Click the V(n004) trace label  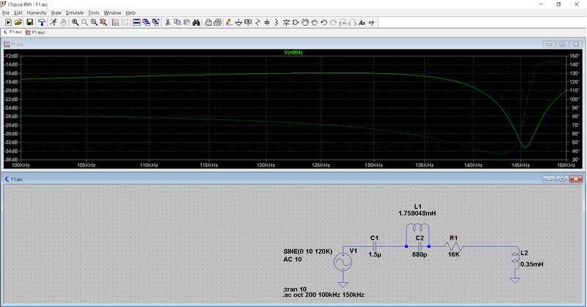(x=293, y=52)
